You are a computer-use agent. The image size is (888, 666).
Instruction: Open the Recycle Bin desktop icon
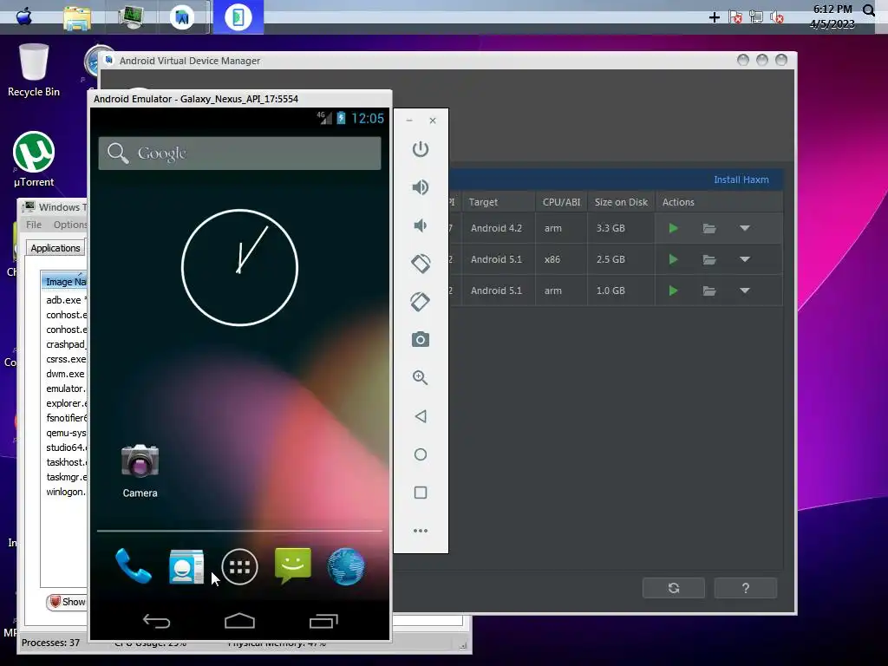(x=34, y=70)
